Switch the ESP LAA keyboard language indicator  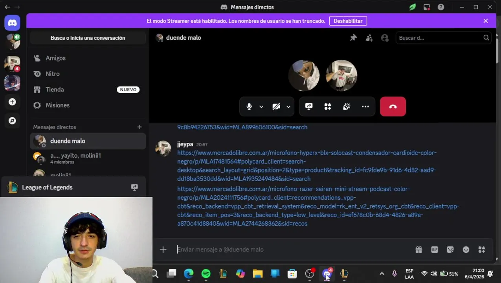coord(409,274)
